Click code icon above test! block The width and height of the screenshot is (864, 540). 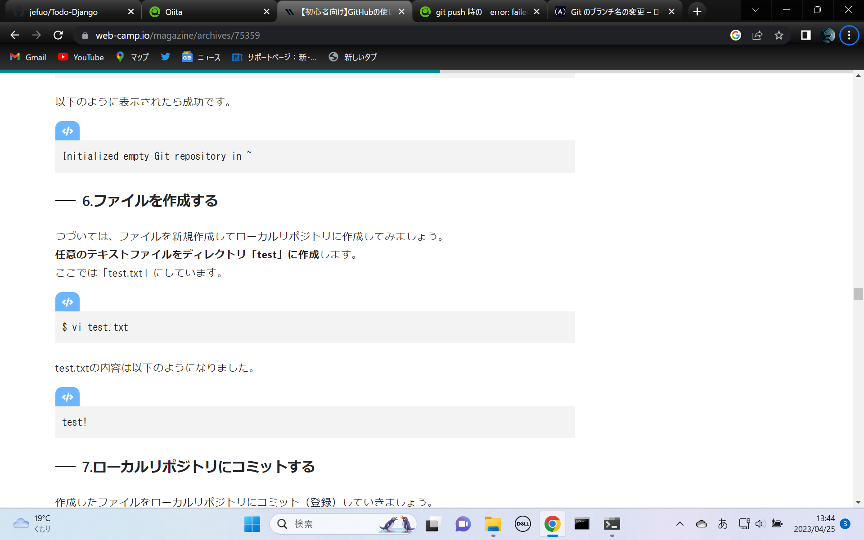click(x=67, y=397)
